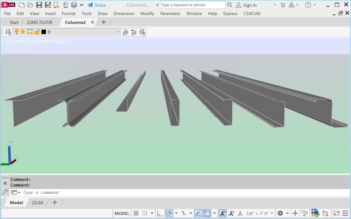Open the Help dropdown arrow
Viewport: 351px width, 219px height.
314,5
